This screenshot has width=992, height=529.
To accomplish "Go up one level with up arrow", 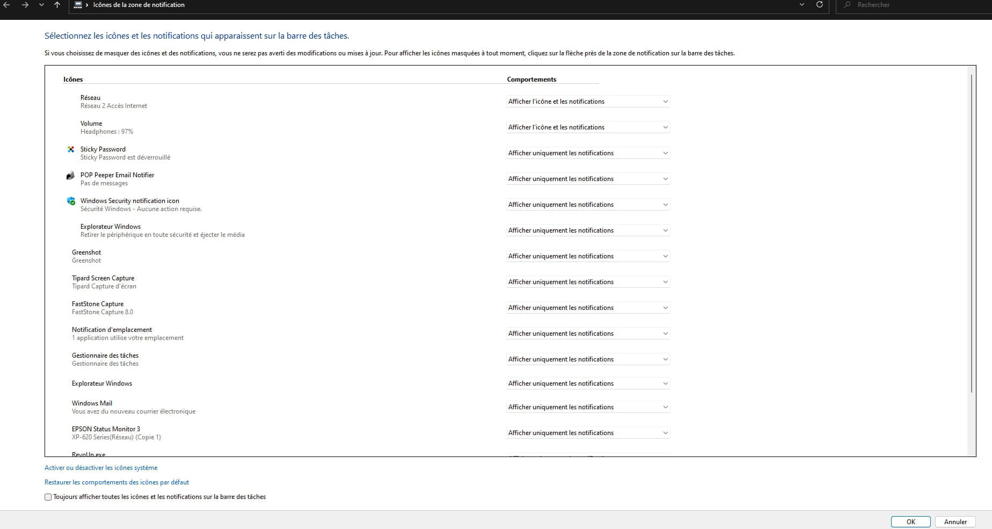I will point(57,5).
